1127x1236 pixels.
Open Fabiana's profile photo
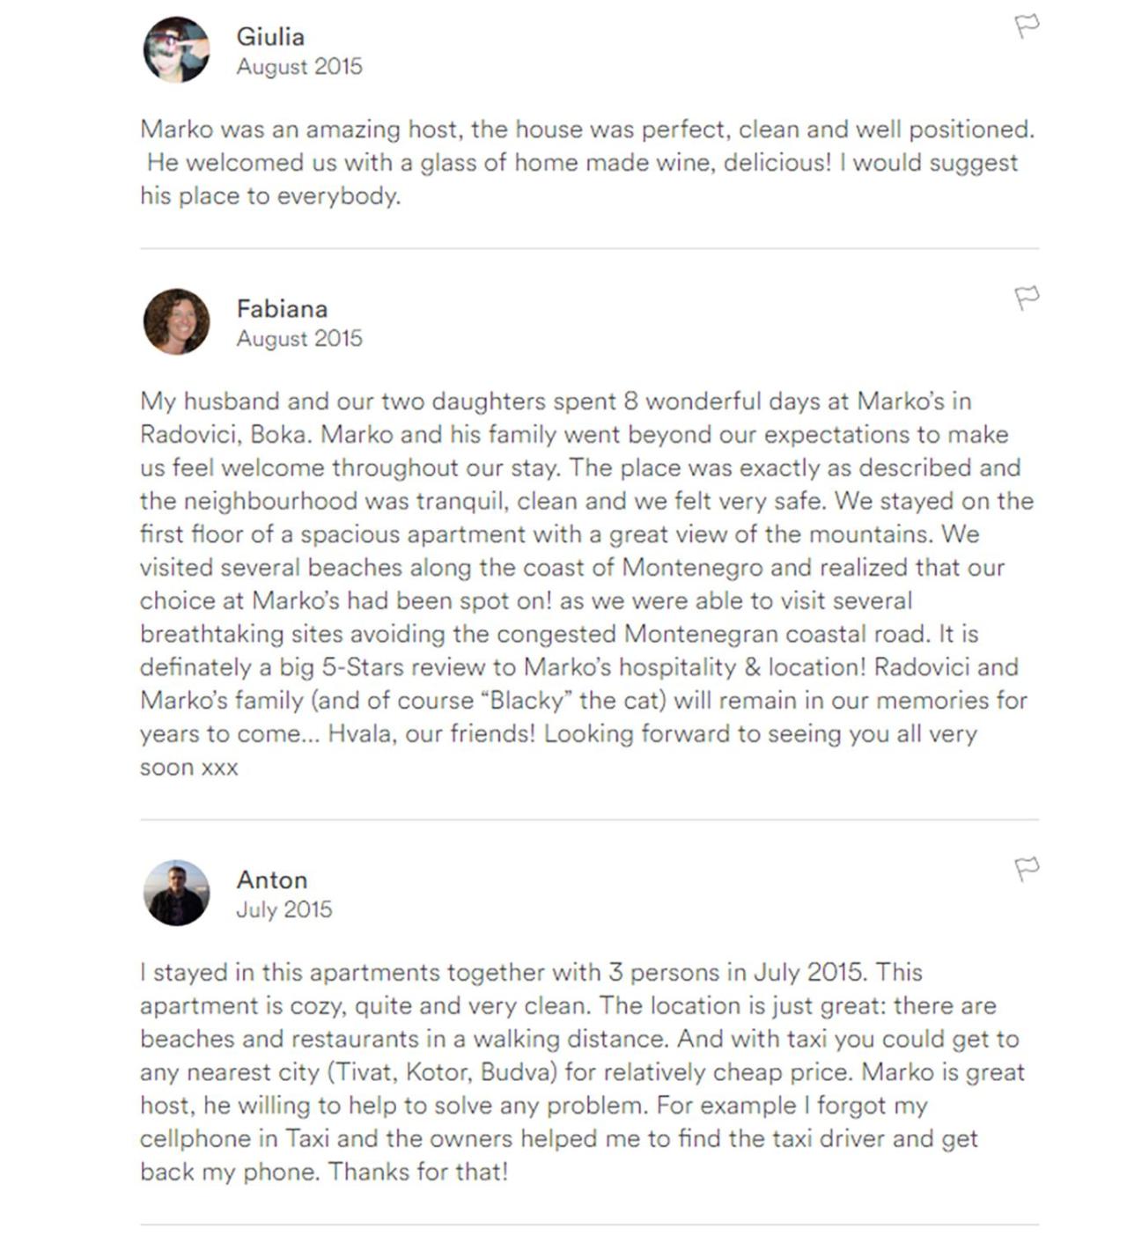(x=176, y=322)
